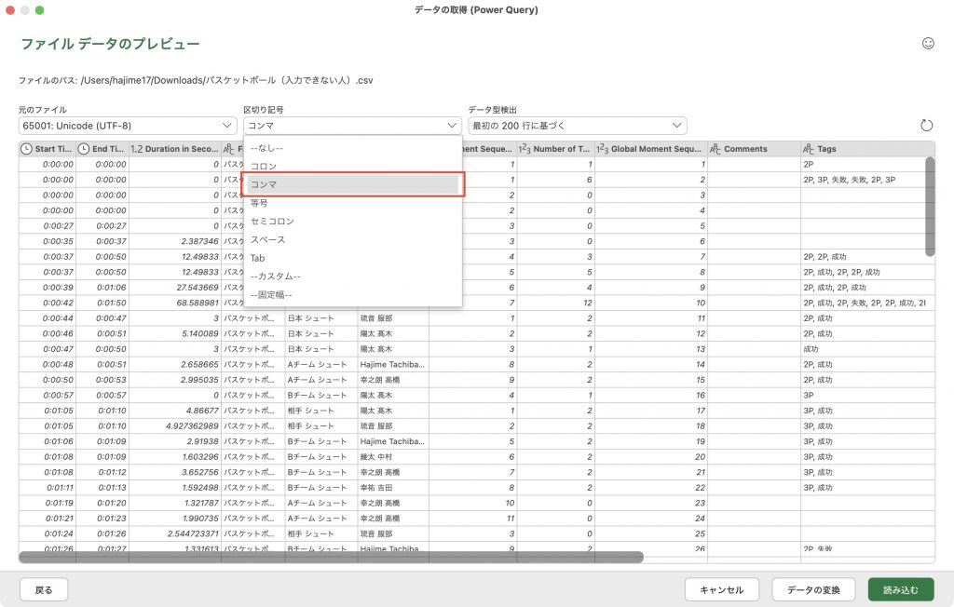Click the horizontal scrollbar under the table
The image size is (954, 607).
coord(331,558)
